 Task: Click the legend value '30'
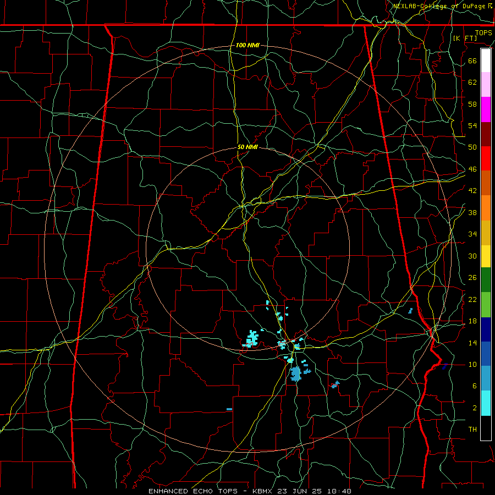click(472, 256)
